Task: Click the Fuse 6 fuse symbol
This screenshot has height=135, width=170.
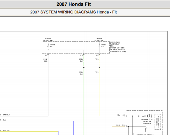Action: click(x=48, y=46)
